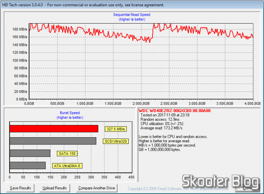Screen dimensions: 264x194
Task: Click the 60 MB/s axis label
Action: (21, 76)
